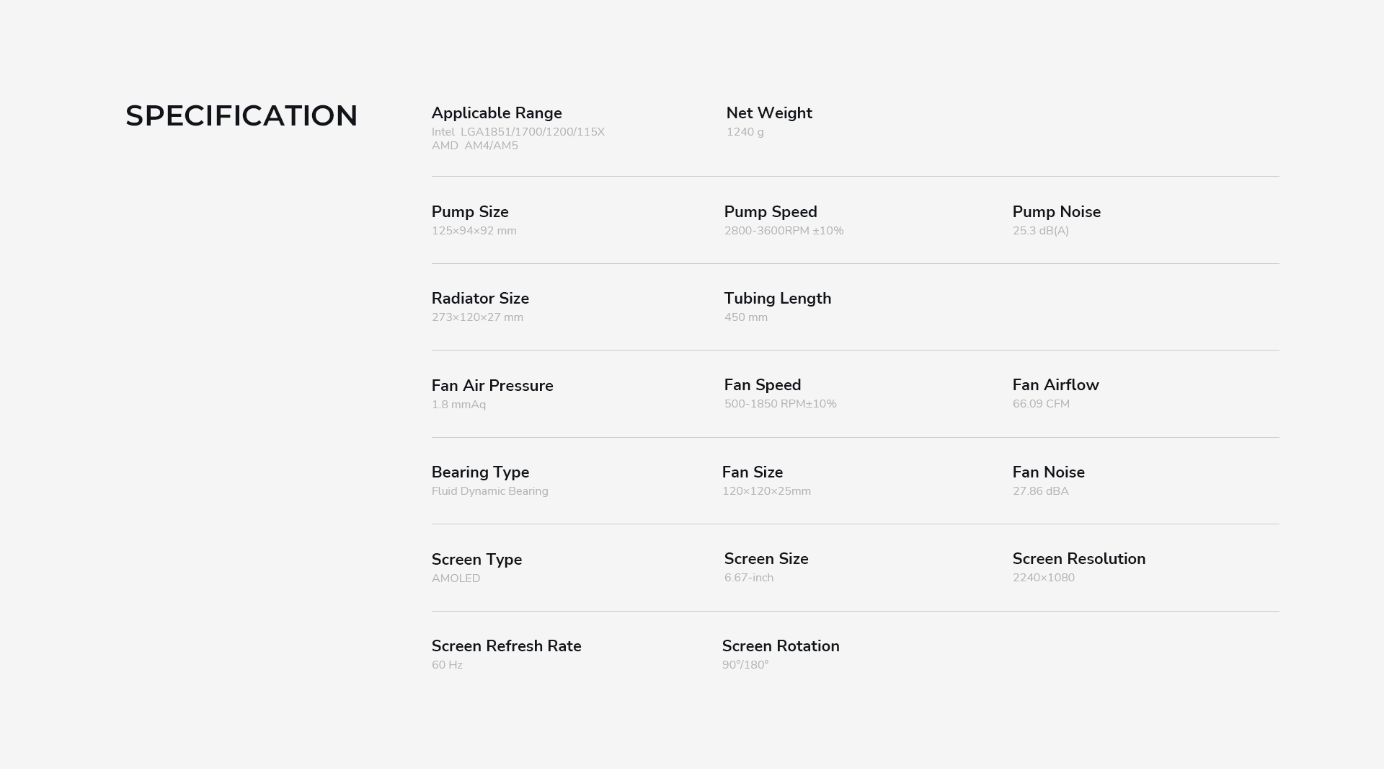Click the Pump Size label

[x=470, y=212]
